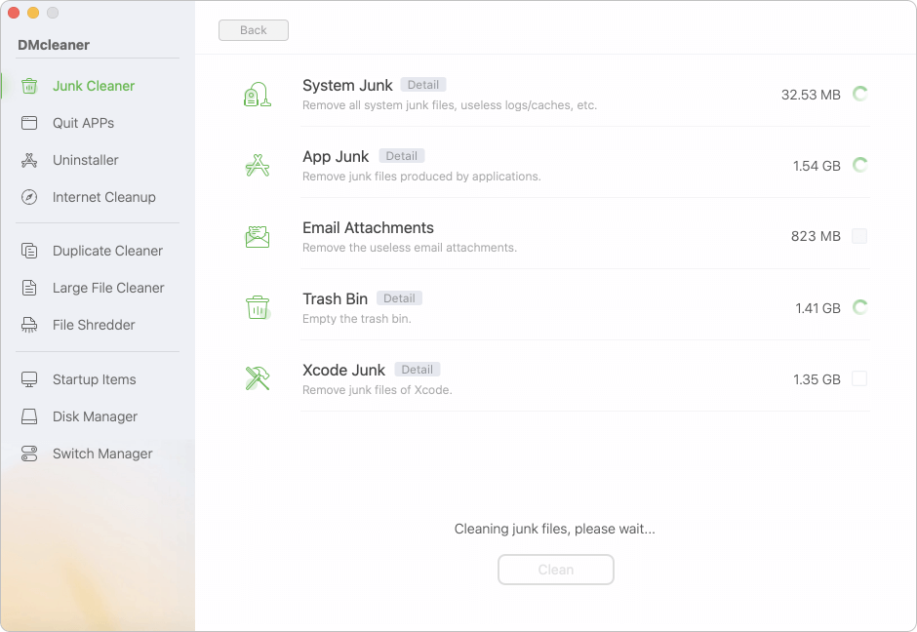Image resolution: width=917 pixels, height=632 pixels.
Task: Click 'Remove all system junk files, useless logs/caches, etc.'
Action: click(450, 105)
